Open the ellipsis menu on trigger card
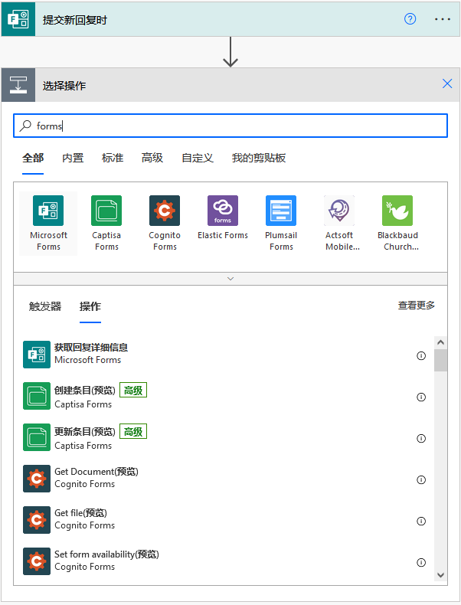 point(442,19)
